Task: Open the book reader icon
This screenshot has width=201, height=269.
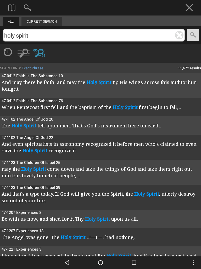Action: click(12, 8)
